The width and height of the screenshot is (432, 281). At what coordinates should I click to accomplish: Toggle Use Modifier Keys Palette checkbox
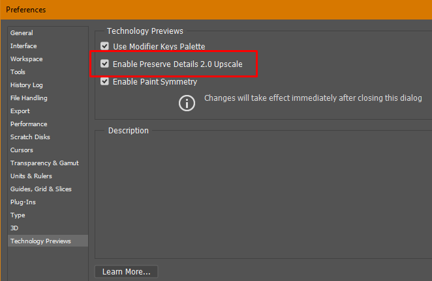pyautogui.click(x=104, y=46)
